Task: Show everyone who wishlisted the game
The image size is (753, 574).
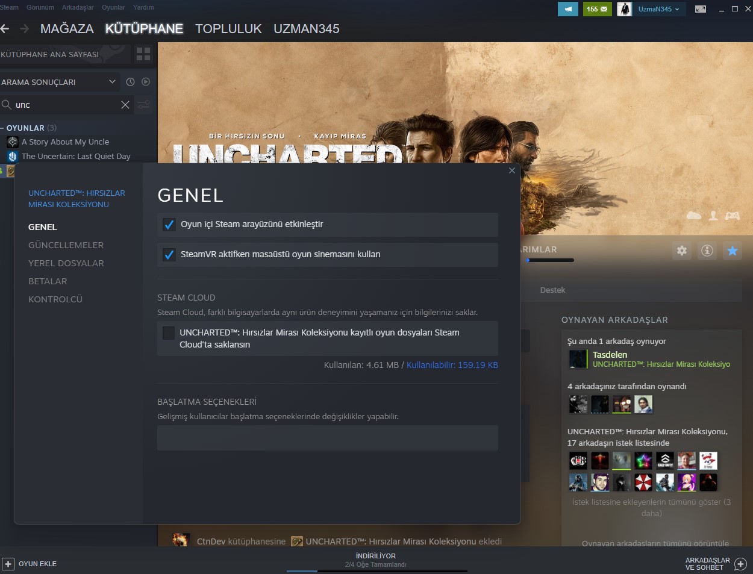Action: coord(651,508)
